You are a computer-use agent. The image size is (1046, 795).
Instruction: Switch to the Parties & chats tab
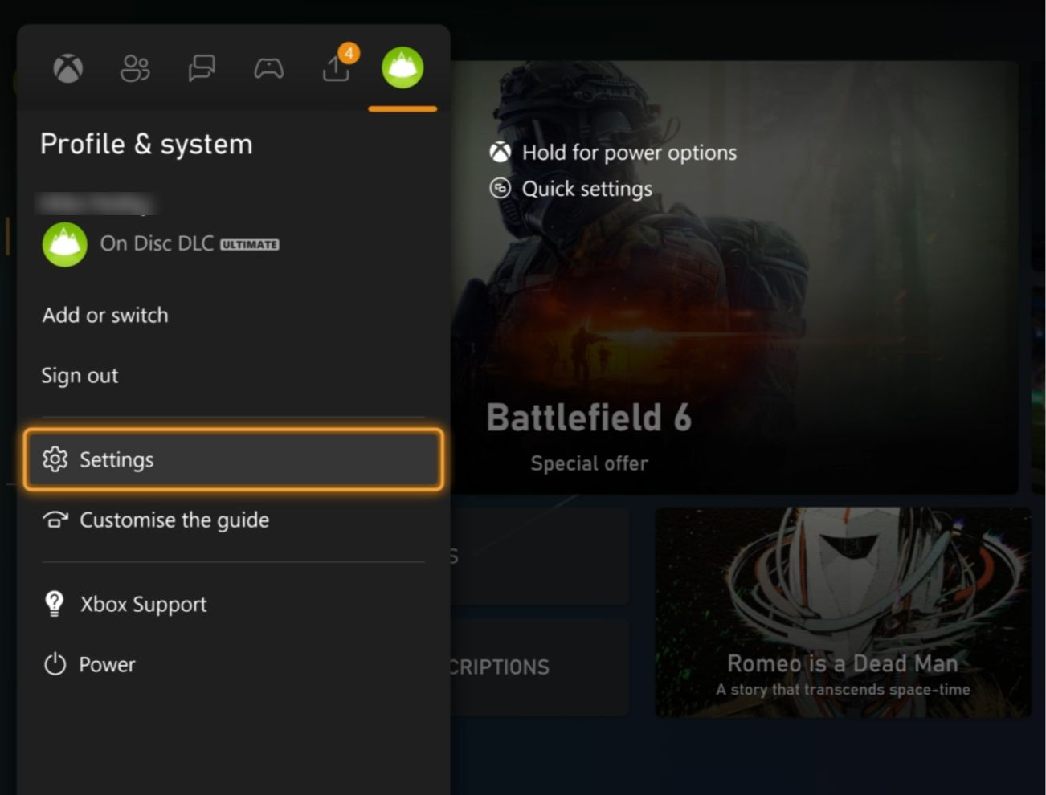point(202,68)
